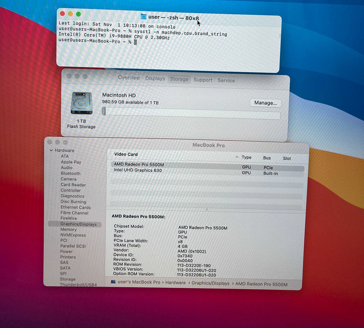Click the folder icon in the Terminal title bar
Image resolution: width=364 pixels, height=328 pixels.
144,16
